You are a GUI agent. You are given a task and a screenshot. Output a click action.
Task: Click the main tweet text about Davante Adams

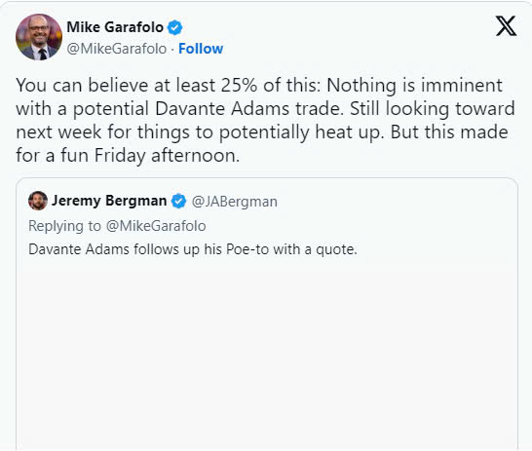265,120
